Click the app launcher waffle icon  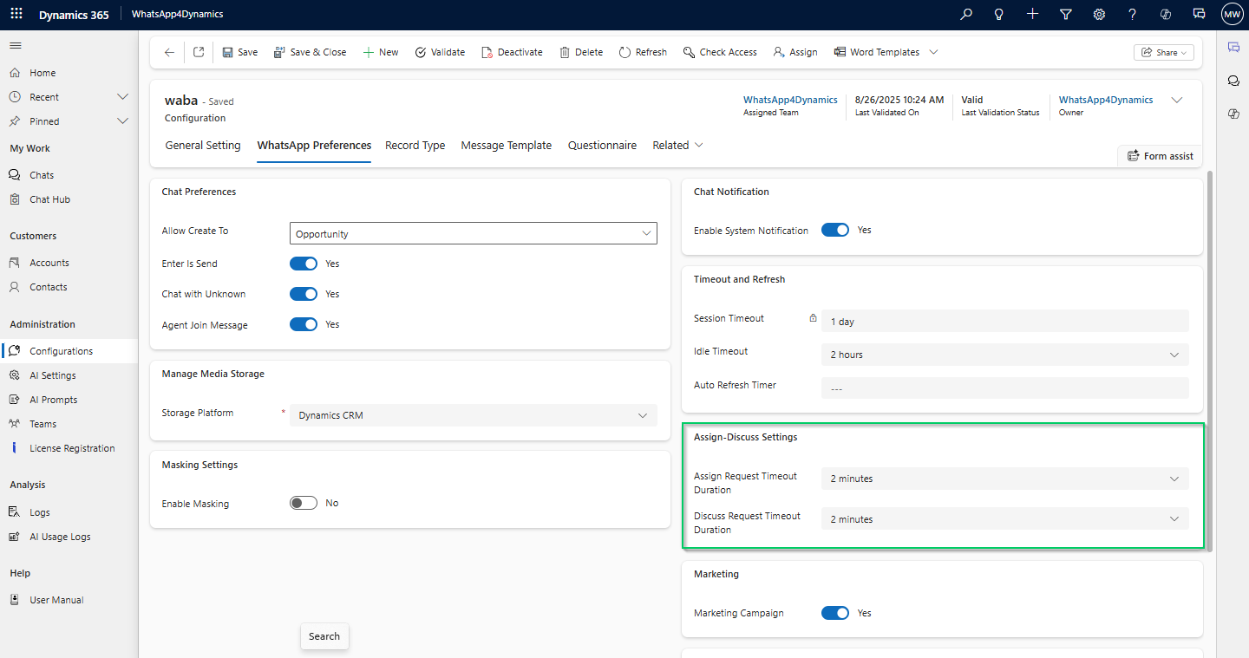(16, 15)
